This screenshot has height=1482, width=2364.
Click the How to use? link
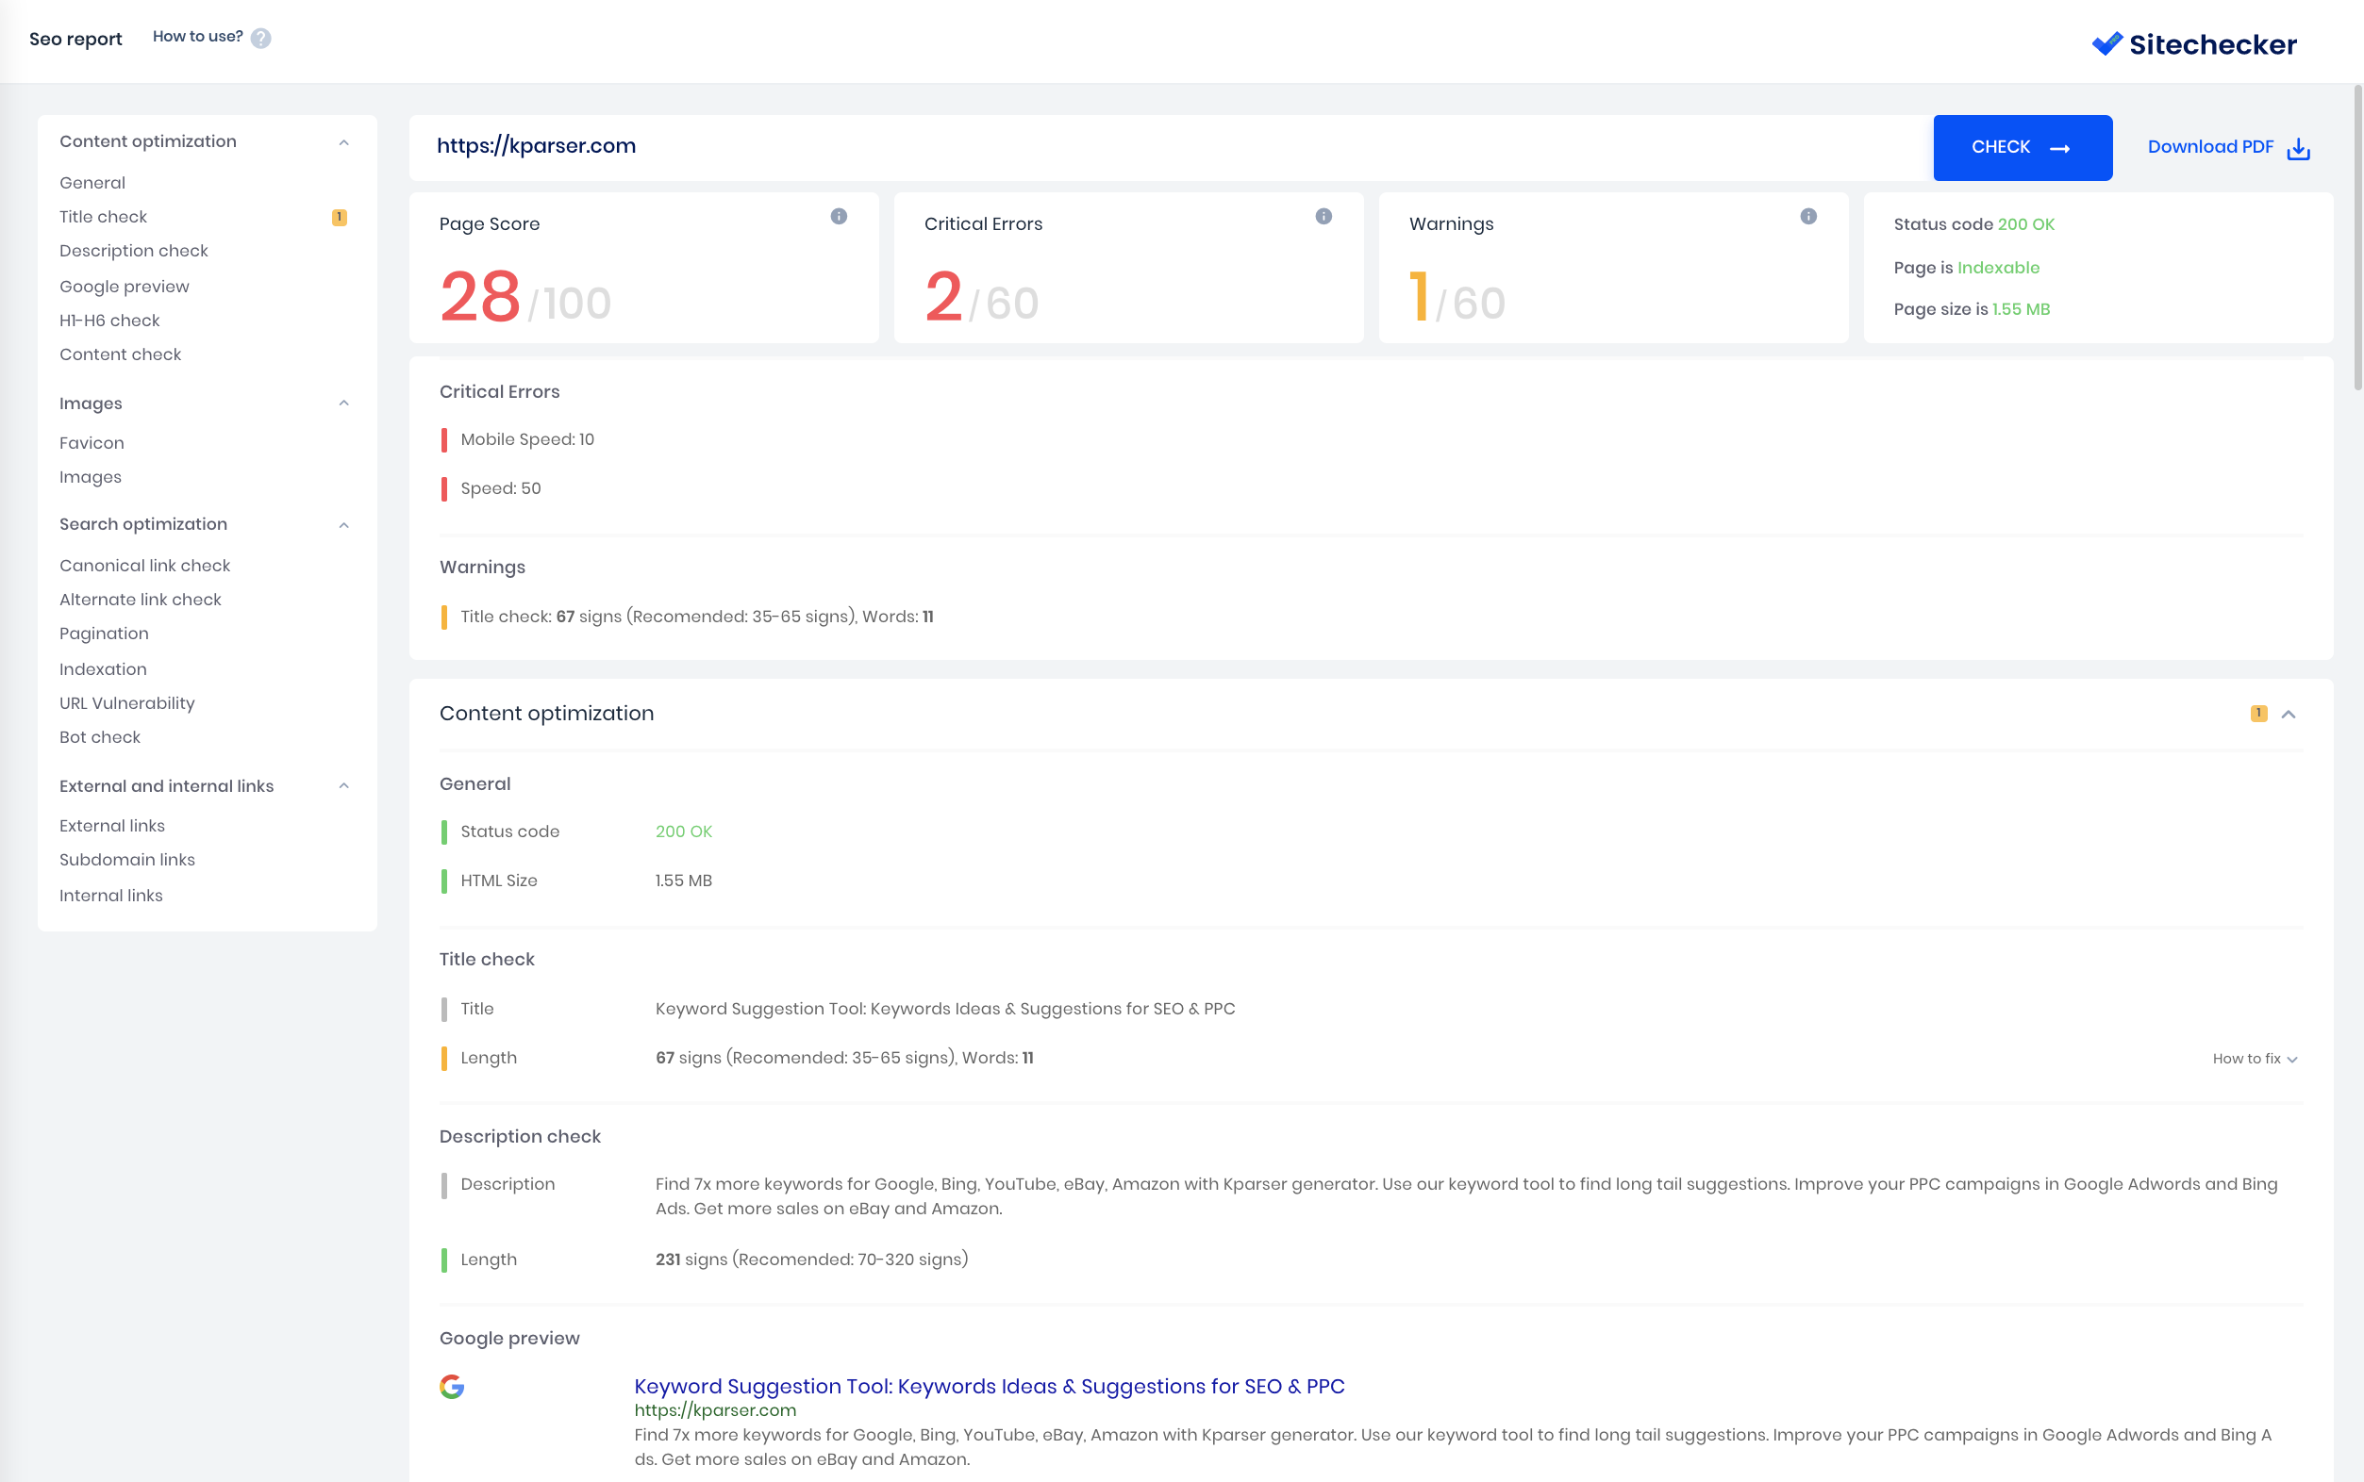tap(197, 38)
